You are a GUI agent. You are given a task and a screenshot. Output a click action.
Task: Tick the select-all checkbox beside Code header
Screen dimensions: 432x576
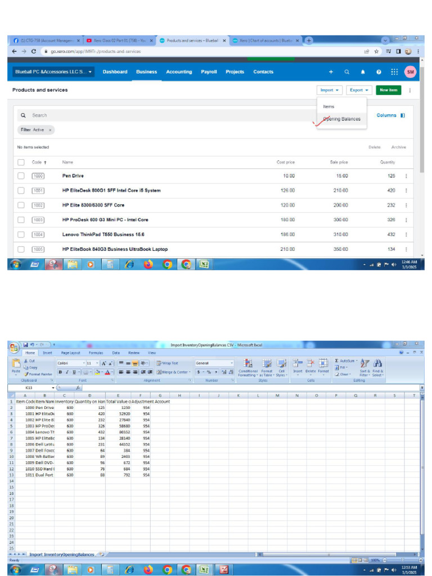21,162
